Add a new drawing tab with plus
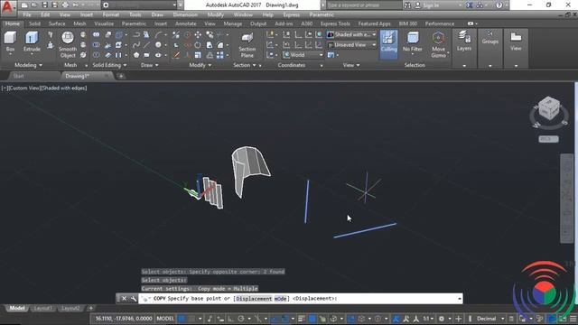The width and height of the screenshot is (578, 325). [x=120, y=76]
